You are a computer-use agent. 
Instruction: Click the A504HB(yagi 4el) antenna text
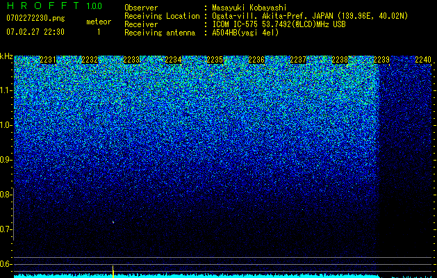pyautogui.click(x=245, y=33)
